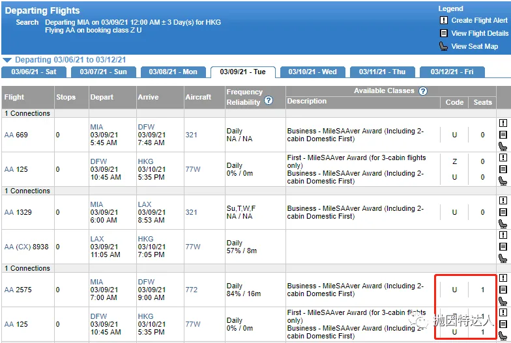Click Z class code for AA 125 under AA 669
Screen dimensions: 511x343
(455, 161)
